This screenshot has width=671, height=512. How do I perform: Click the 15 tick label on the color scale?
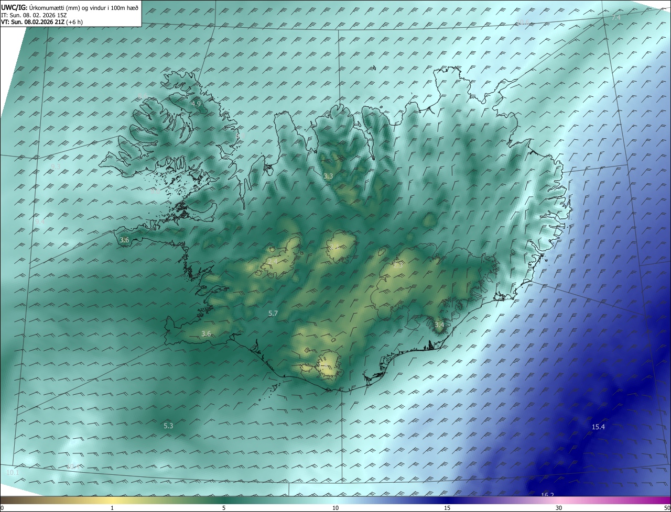tap(447, 508)
